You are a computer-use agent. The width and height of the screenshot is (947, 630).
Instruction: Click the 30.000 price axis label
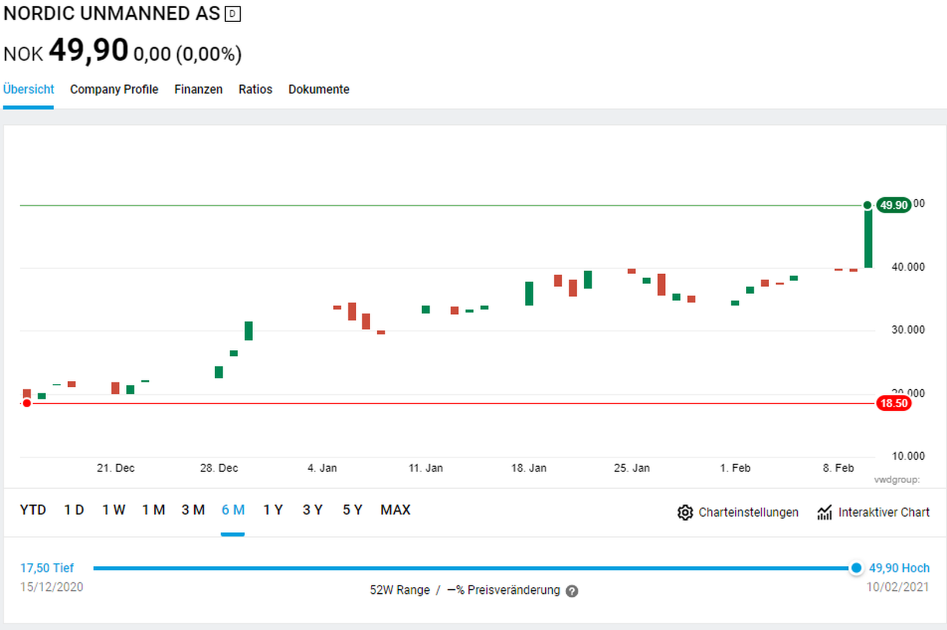(x=908, y=330)
